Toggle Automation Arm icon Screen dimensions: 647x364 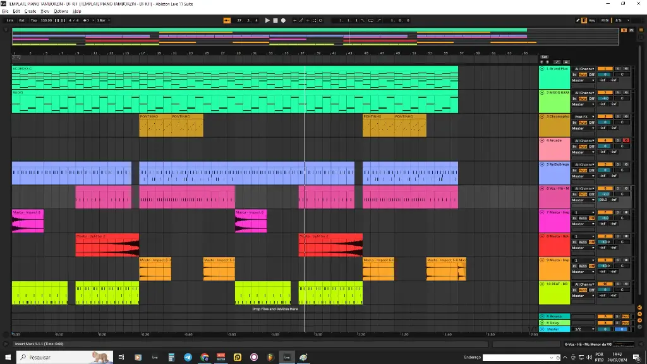(x=301, y=20)
